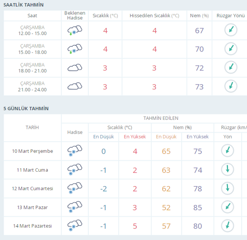Click the cloudy icon for 21.00 - 24.00

75,86
